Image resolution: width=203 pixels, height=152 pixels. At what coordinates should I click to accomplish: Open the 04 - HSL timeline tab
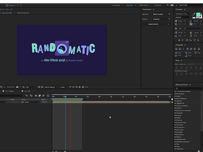27,91
